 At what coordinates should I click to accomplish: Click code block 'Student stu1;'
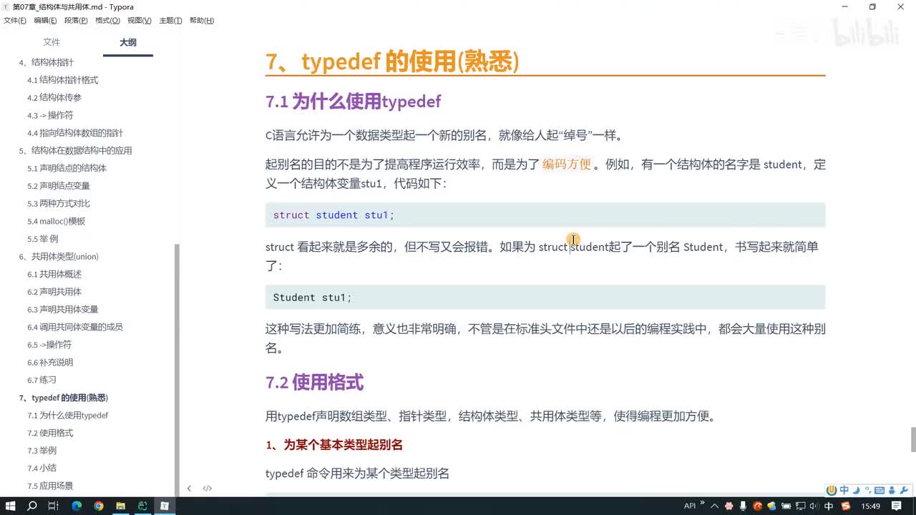coord(545,297)
